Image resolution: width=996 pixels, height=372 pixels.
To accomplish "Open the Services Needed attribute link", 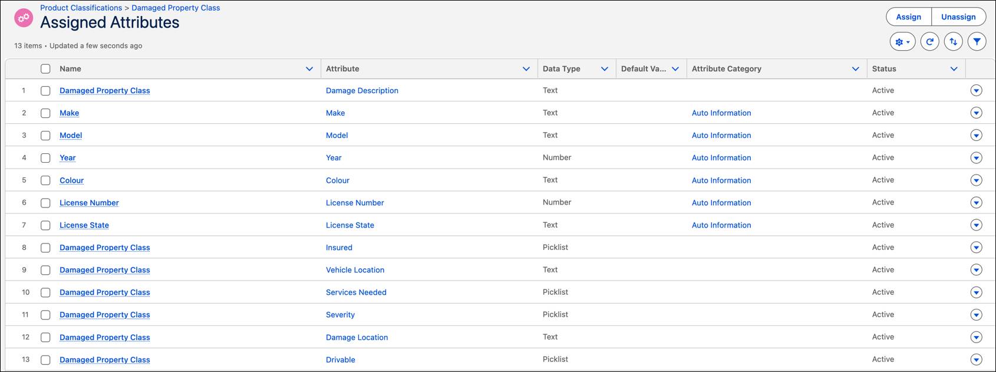I will pyautogui.click(x=356, y=292).
